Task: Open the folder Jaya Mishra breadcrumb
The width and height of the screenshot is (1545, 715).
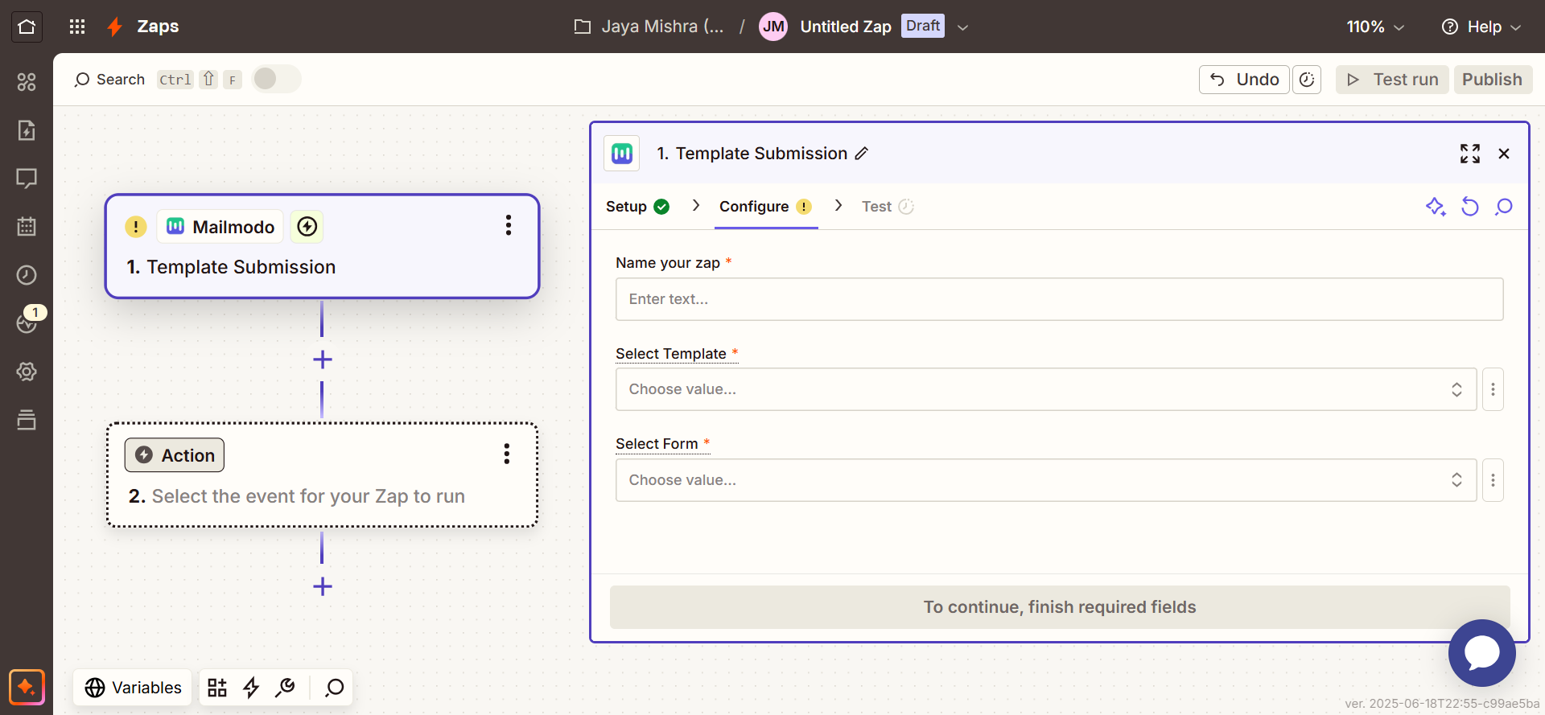Action: (649, 27)
